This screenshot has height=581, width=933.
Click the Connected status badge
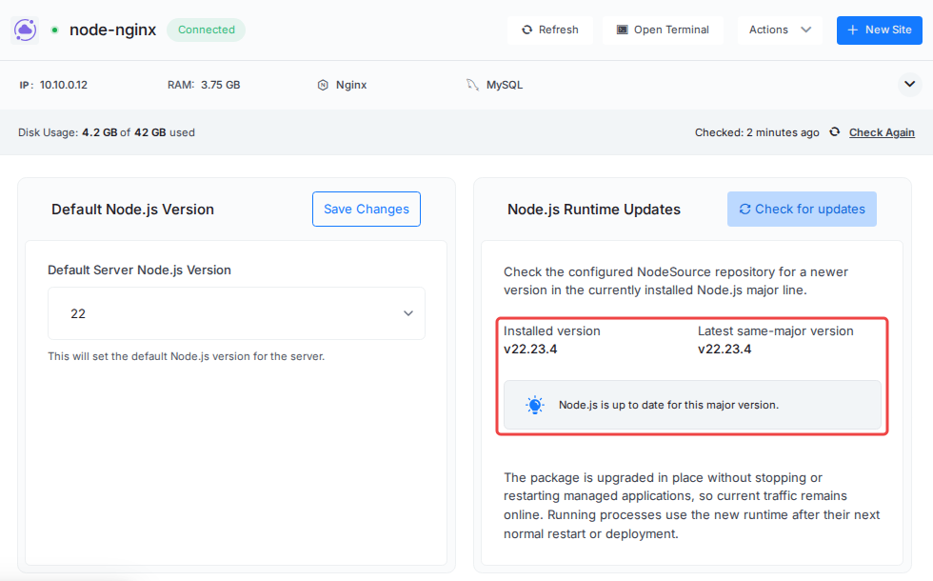[206, 30]
